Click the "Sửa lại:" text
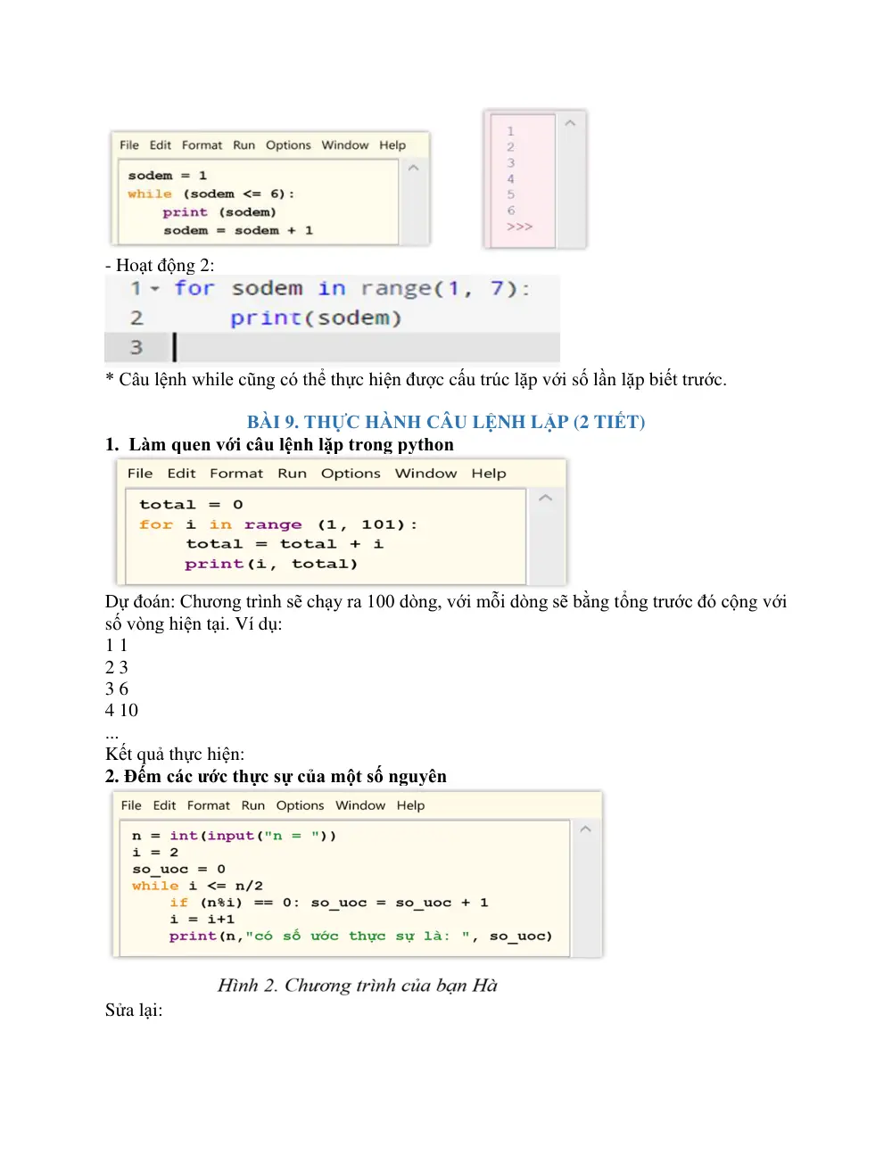This screenshot has height=1155, width=892. pos(134,1011)
